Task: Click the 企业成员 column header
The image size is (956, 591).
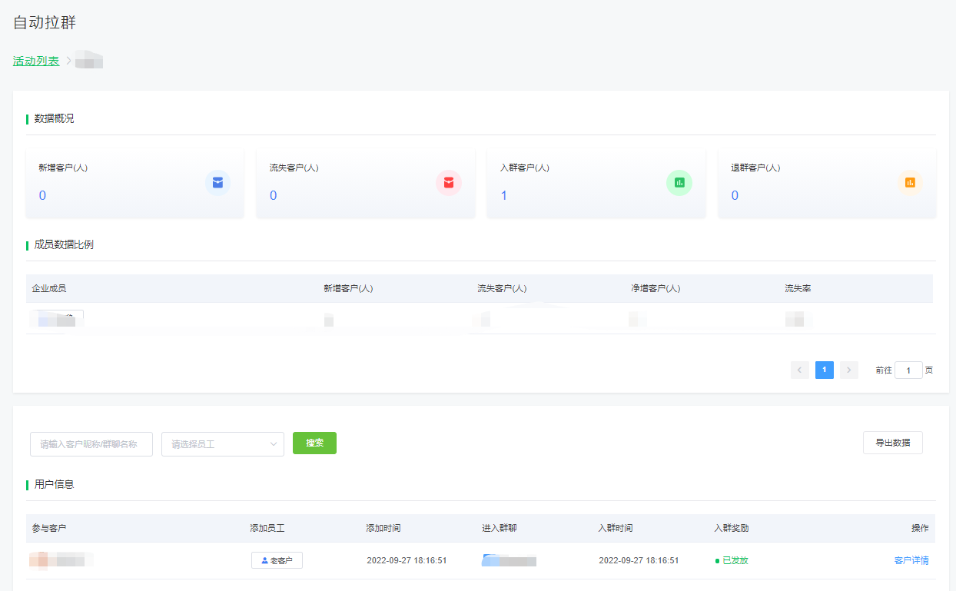Action: tap(49, 288)
